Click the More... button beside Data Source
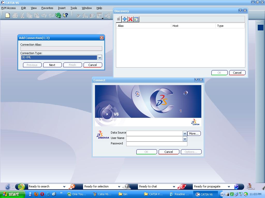Viewport: 265px width, 198px height. tap(194, 134)
